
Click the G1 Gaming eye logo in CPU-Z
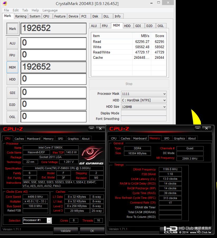(91, 155)
